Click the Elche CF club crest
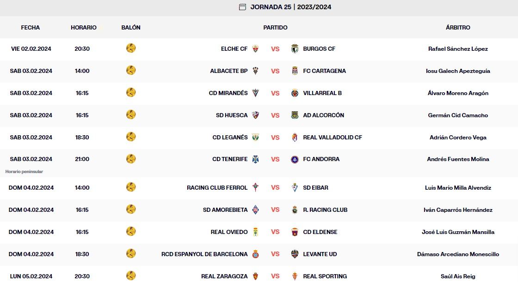518x282 pixels. [255, 49]
